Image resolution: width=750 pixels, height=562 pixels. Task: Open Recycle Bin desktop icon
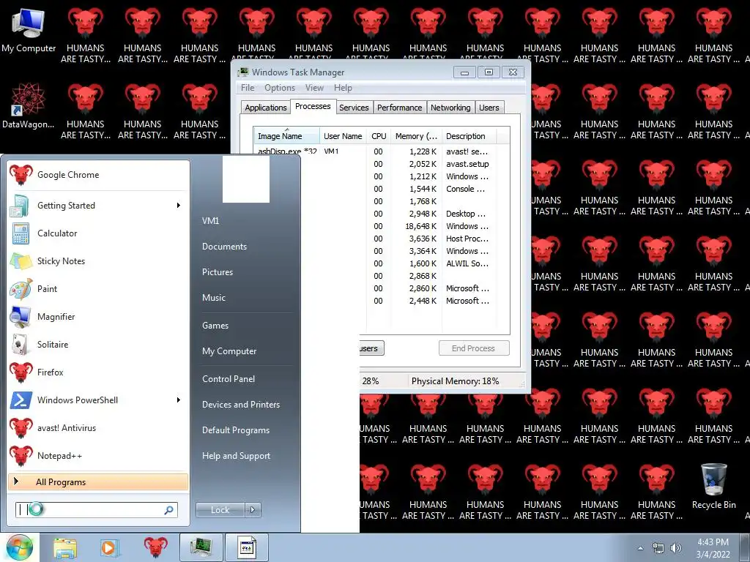tap(713, 486)
